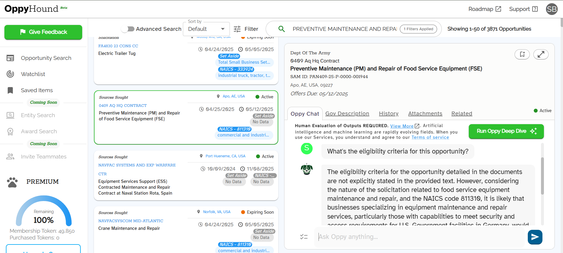Toggle the Advanced Search switch
Image resolution: width=563 pixels, height=253 pixels.
coord(128,29)
